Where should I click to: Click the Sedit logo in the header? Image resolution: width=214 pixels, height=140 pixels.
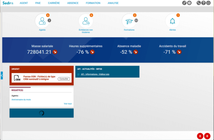8,3
